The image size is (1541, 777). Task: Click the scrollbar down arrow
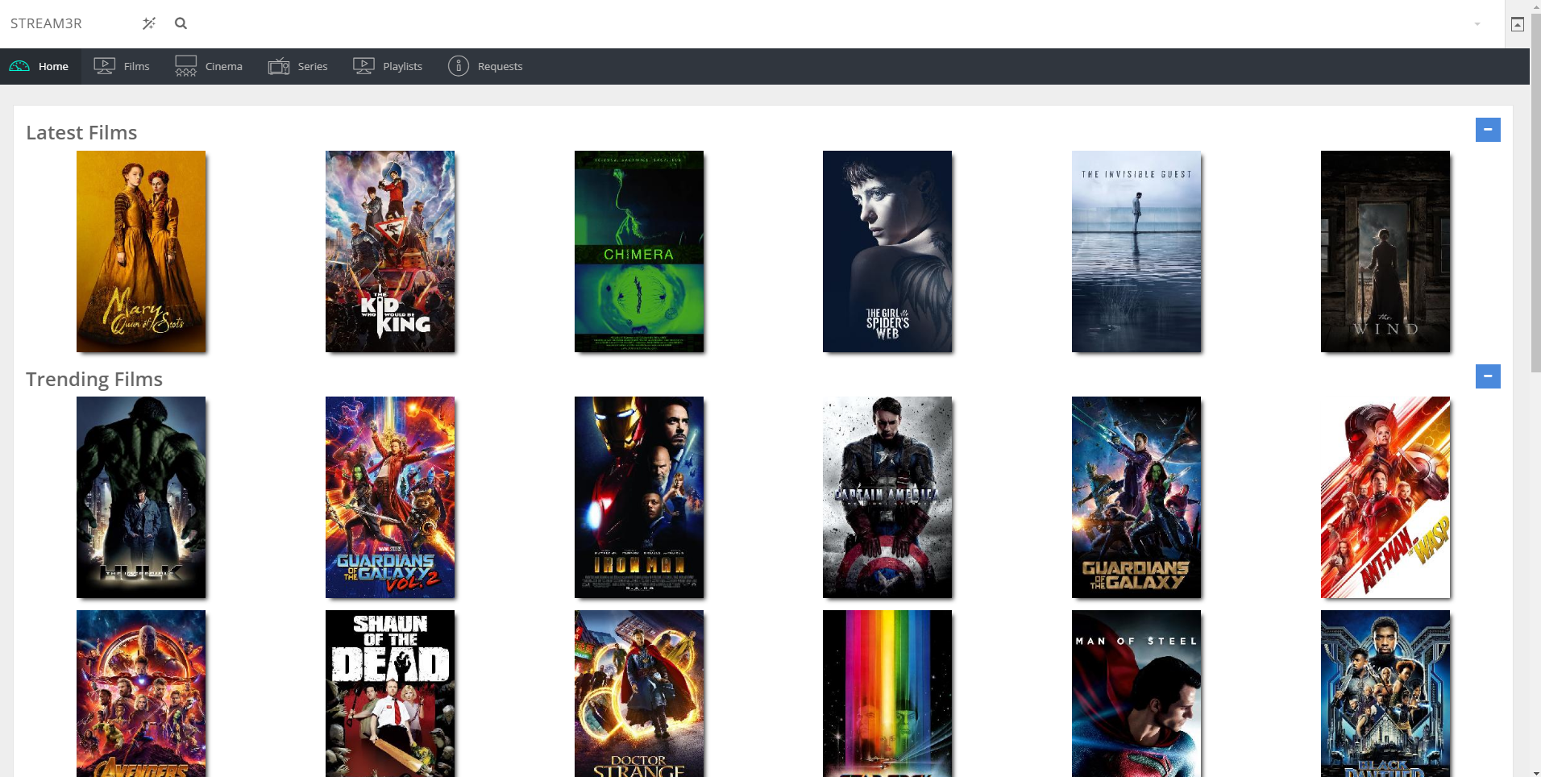[x=1535, y=771]
